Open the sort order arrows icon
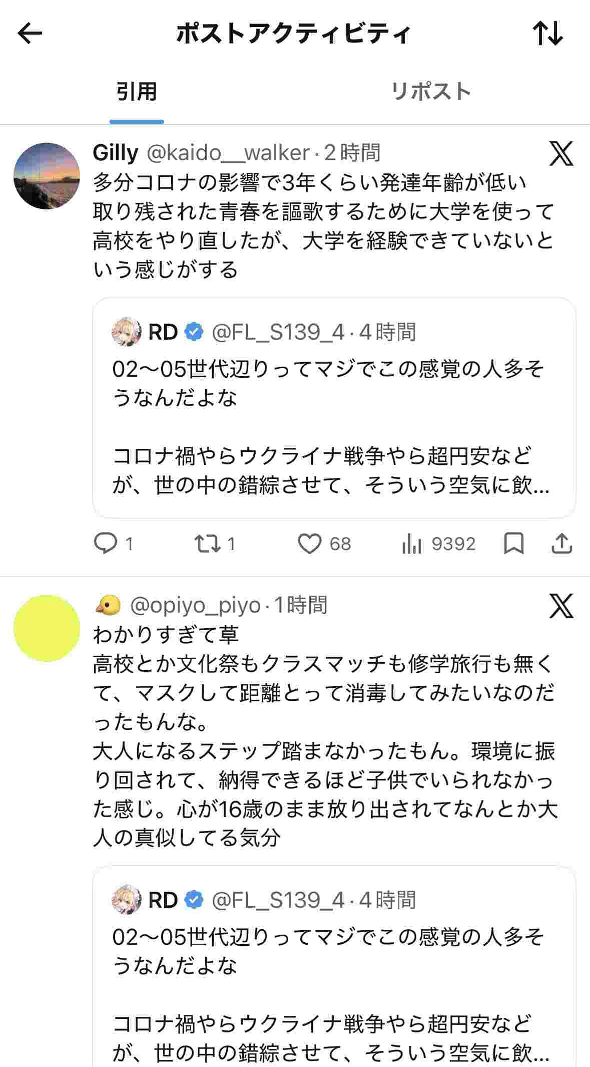The height and width of the screenshot is (1067, 590). tap(548, 34)
